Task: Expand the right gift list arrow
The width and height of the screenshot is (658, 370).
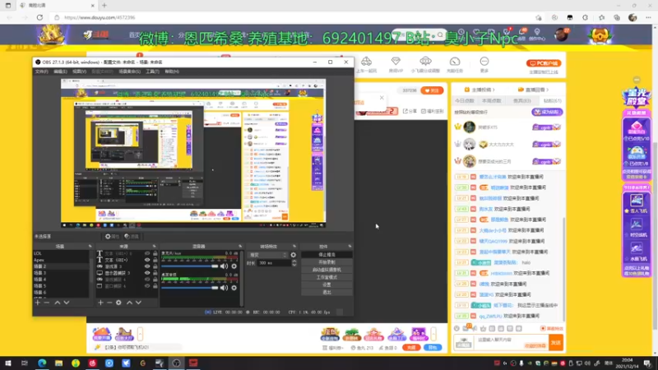Action: (x=433, y=335)
